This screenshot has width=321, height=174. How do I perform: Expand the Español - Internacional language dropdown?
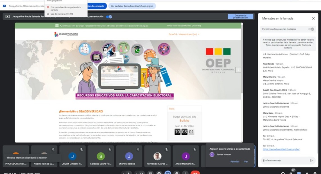click(x=184, y=34)
